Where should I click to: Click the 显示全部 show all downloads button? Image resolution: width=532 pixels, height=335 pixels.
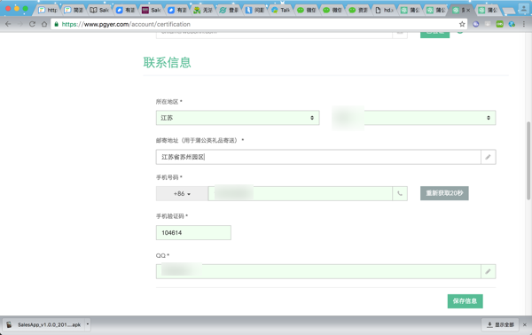[x=500, y=324]
